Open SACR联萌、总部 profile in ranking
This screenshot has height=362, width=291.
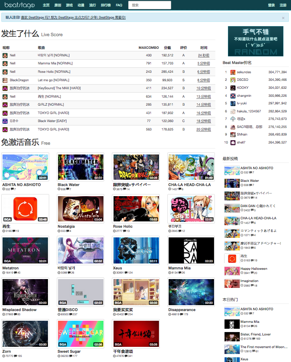[x=249, y=127]
